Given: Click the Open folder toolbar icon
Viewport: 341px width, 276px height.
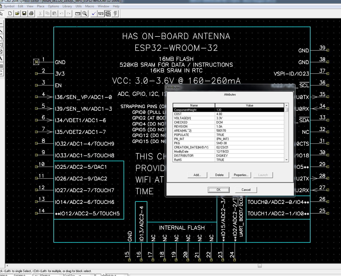Looking at the screenshot, I should pyautogui.click(x=17, y=13).
